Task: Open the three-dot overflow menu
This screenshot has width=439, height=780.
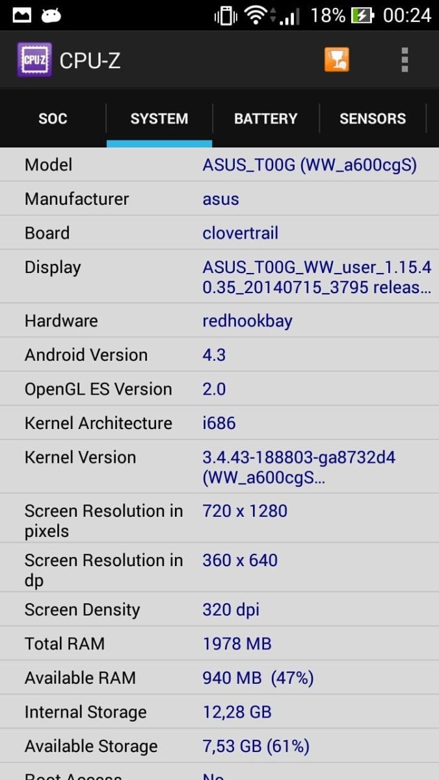Action: 405,60
